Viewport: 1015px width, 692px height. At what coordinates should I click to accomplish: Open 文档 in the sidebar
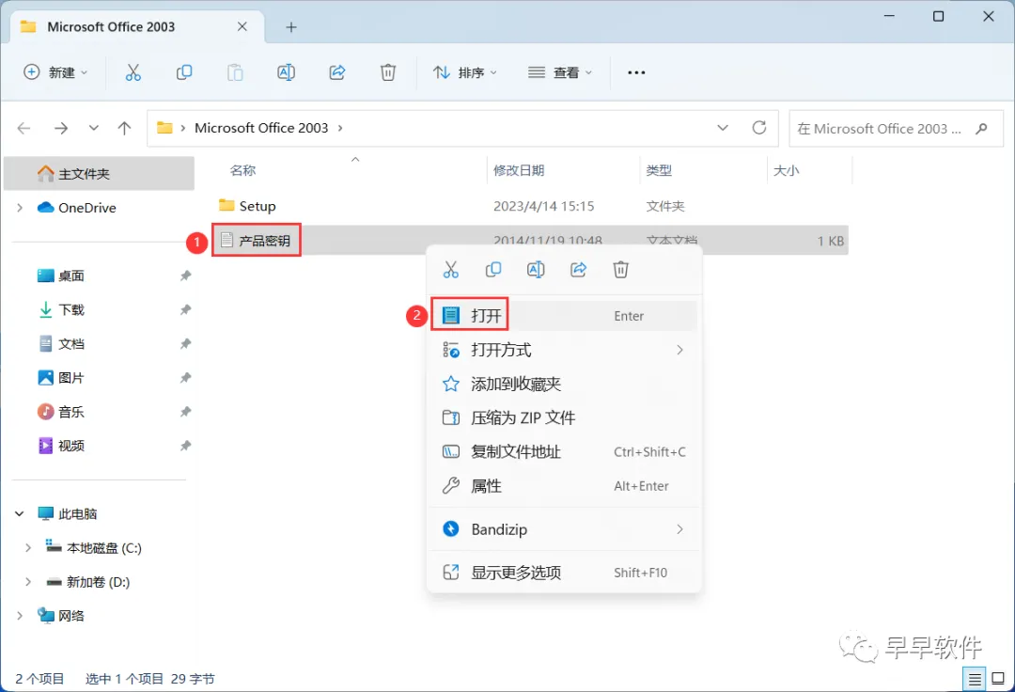[x=71, y=344]
